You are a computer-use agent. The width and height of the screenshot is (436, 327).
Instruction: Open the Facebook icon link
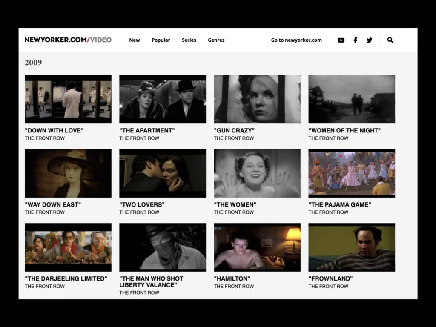[x=356, y=40]
